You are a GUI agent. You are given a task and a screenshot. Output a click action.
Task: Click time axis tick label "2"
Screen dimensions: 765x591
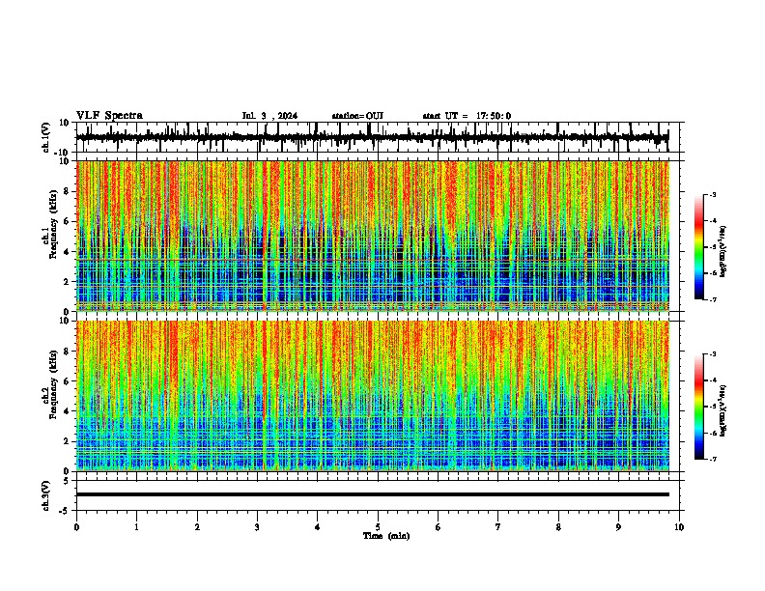[197, 527]
